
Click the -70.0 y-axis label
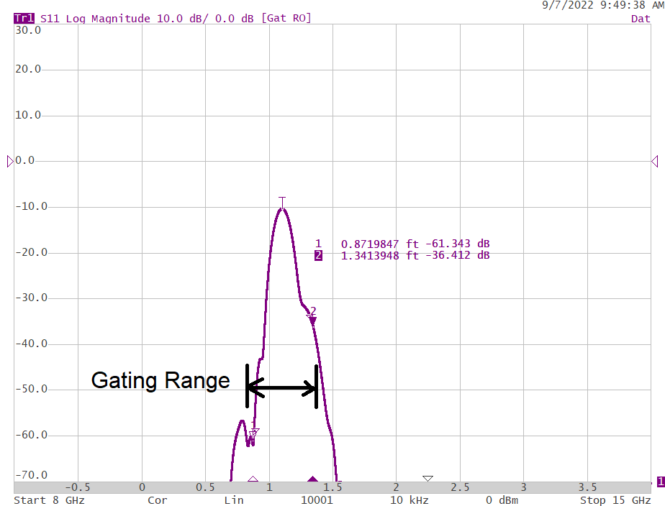click(x=32, y=474)
